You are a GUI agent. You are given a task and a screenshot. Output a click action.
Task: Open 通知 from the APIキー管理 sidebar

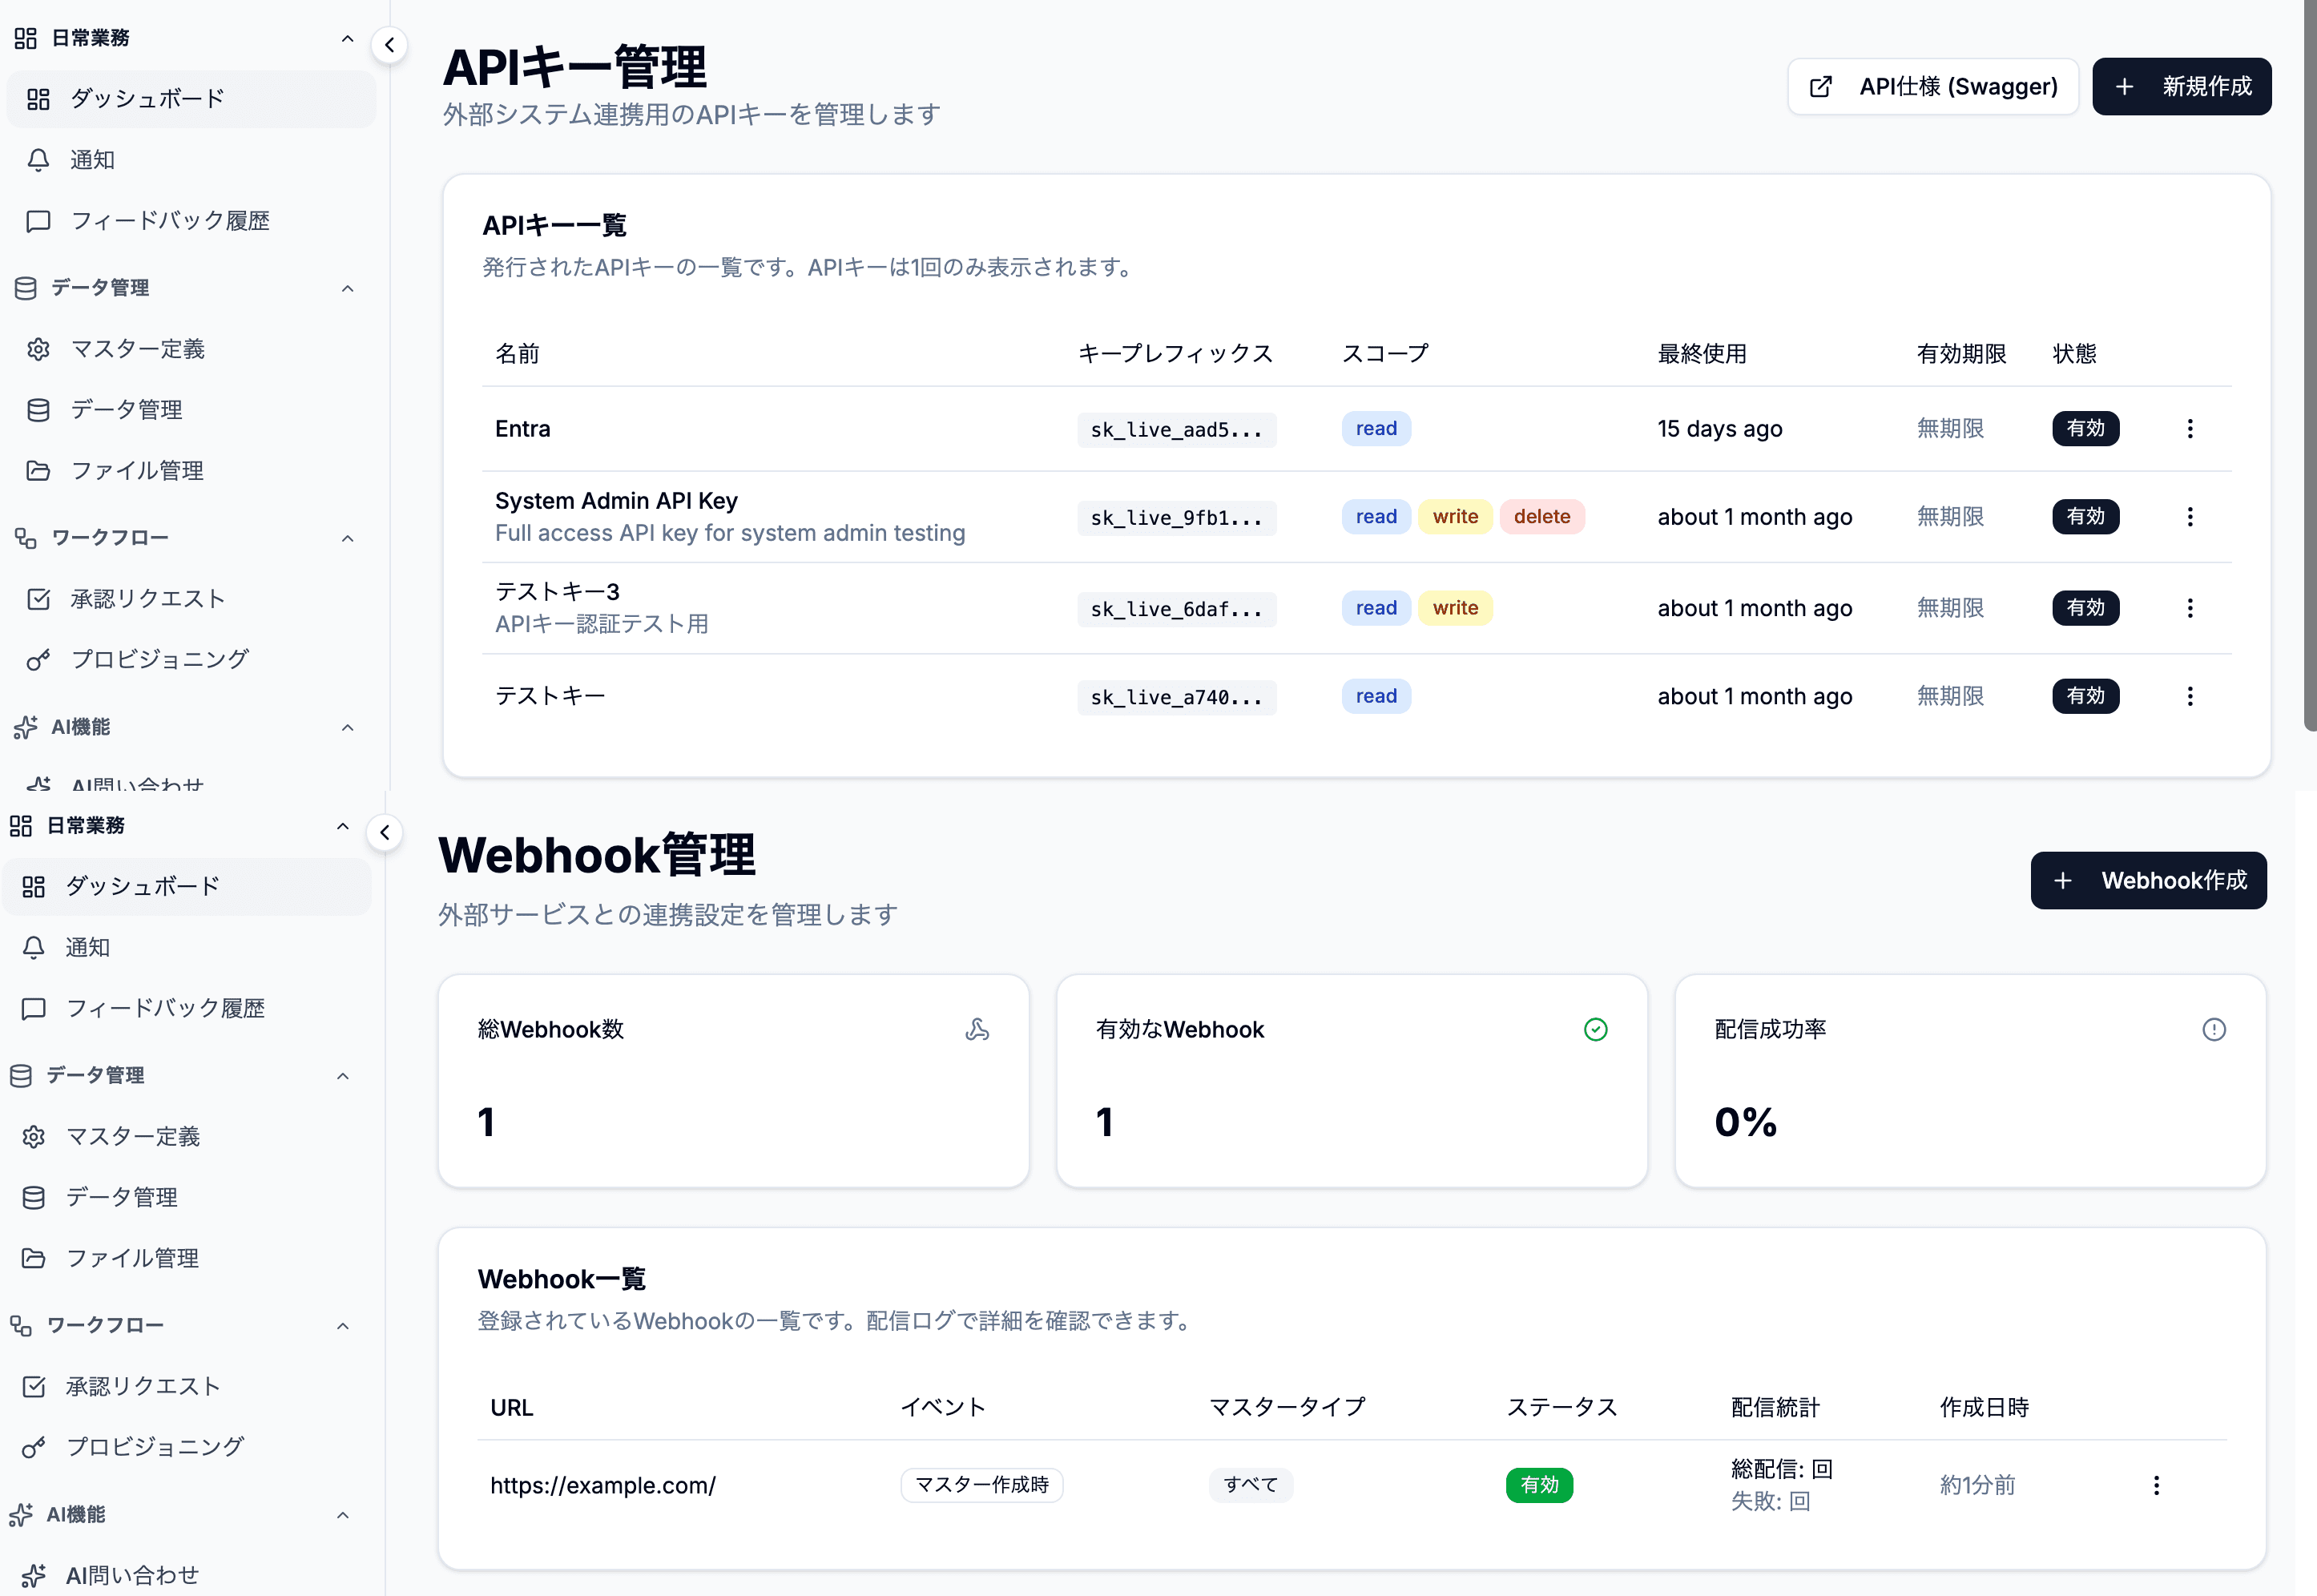click(x=191, y=160)
